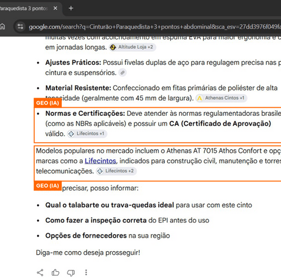Click the 'Normas e Certificações:' heading
Viewport: 281px width, 280px height.
(x=85, y=114)
